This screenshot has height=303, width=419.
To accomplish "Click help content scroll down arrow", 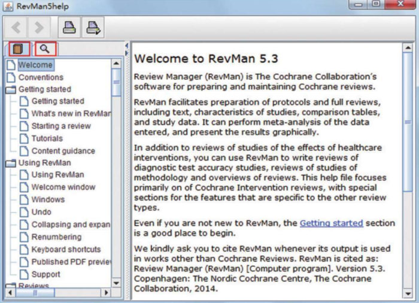I will click(408, 294).
